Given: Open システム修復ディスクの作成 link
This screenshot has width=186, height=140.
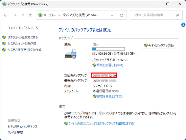Looking at the screenshot, I should coord(25,50).
